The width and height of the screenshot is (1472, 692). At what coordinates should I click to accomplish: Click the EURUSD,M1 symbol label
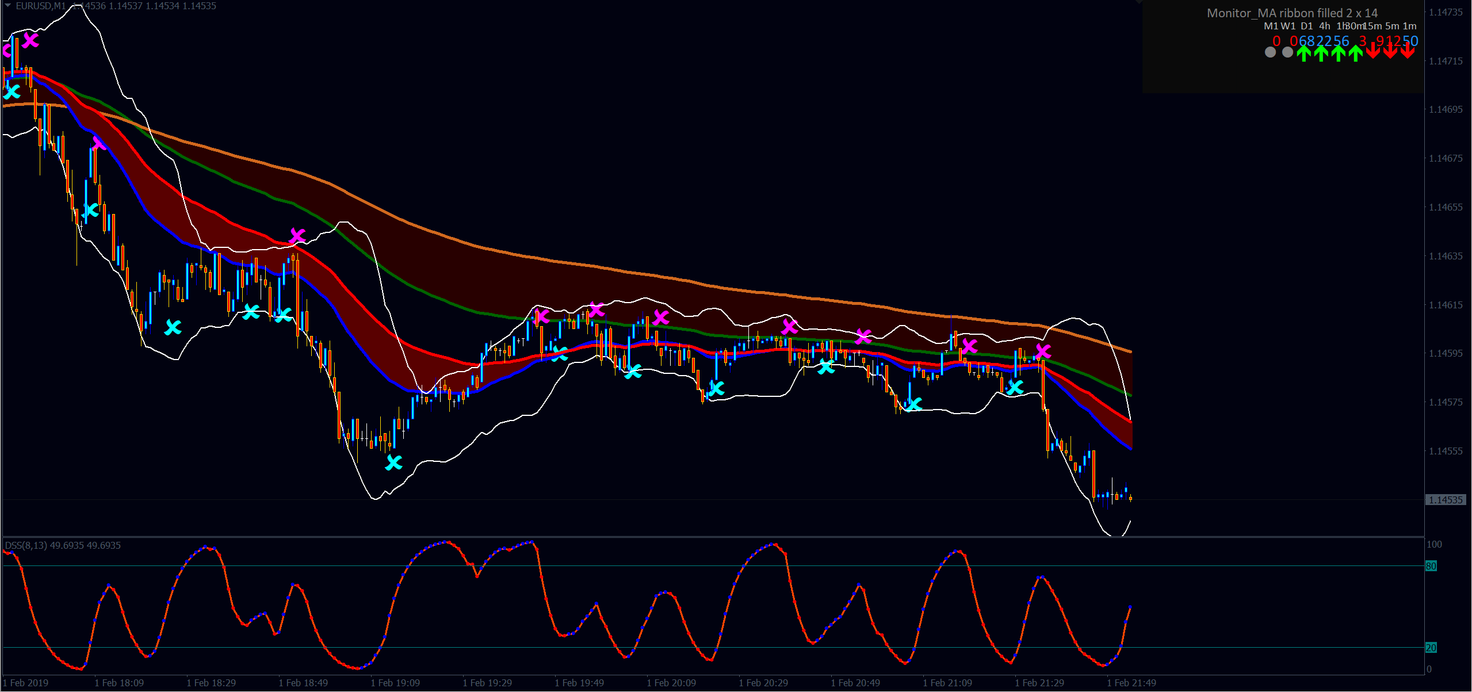tap(41, 6)
